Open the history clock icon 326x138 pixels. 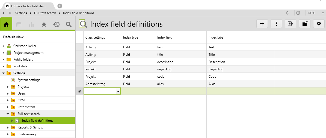pyautogui.click(x=57, y=24)
